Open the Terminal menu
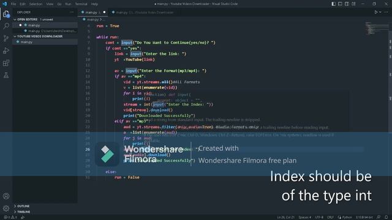This screenshot has width=392, height=220. [81, 4]
